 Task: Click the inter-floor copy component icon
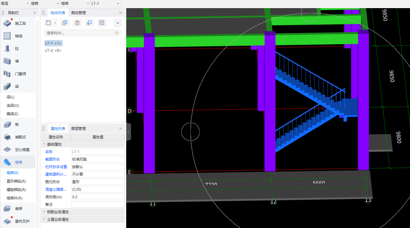pos(89,23)
